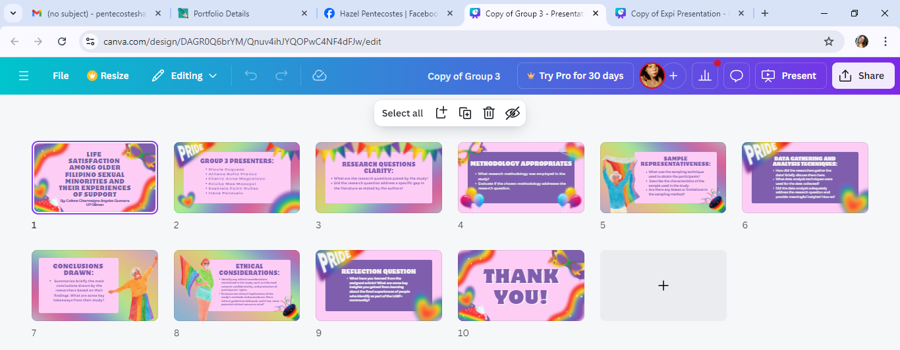Delete the selected page with trash icon

[x=489, y=113]
